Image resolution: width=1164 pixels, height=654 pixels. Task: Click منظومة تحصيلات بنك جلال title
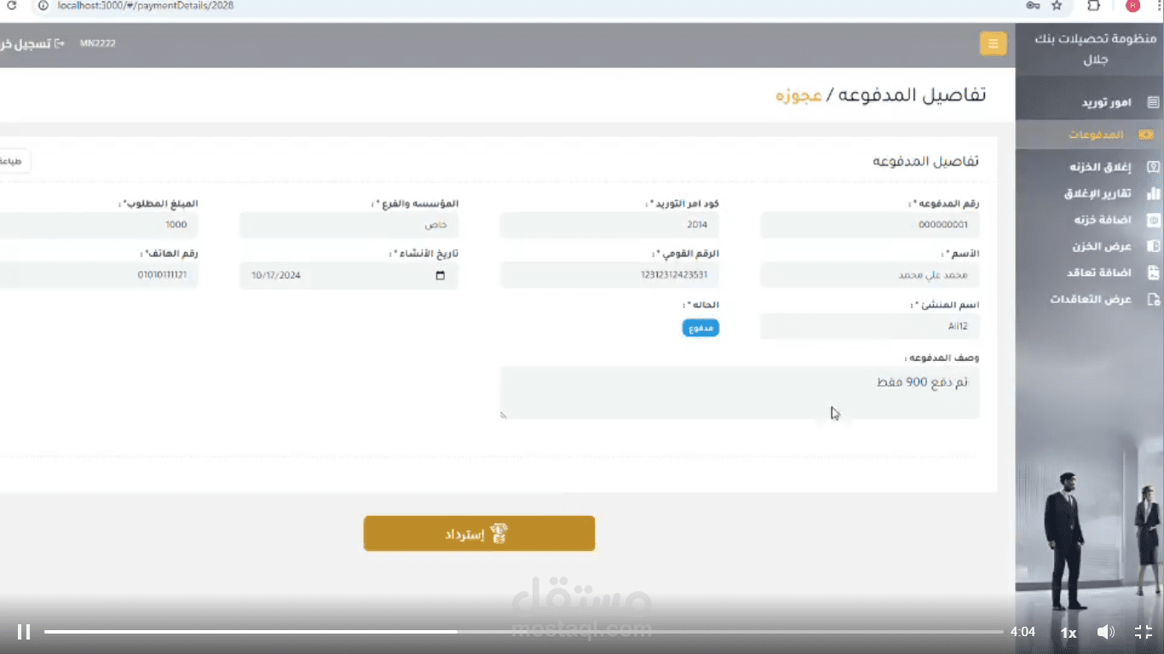(1095, 49)
